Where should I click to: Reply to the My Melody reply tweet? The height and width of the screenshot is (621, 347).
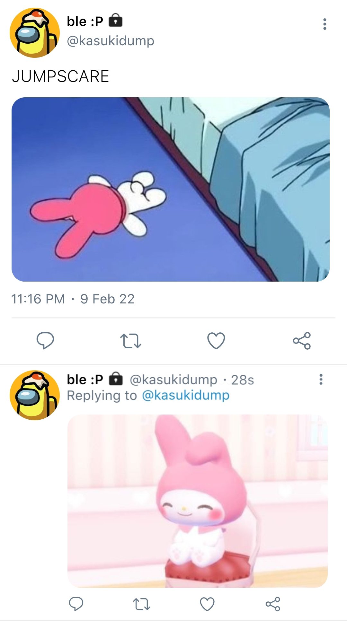[76, 604]
